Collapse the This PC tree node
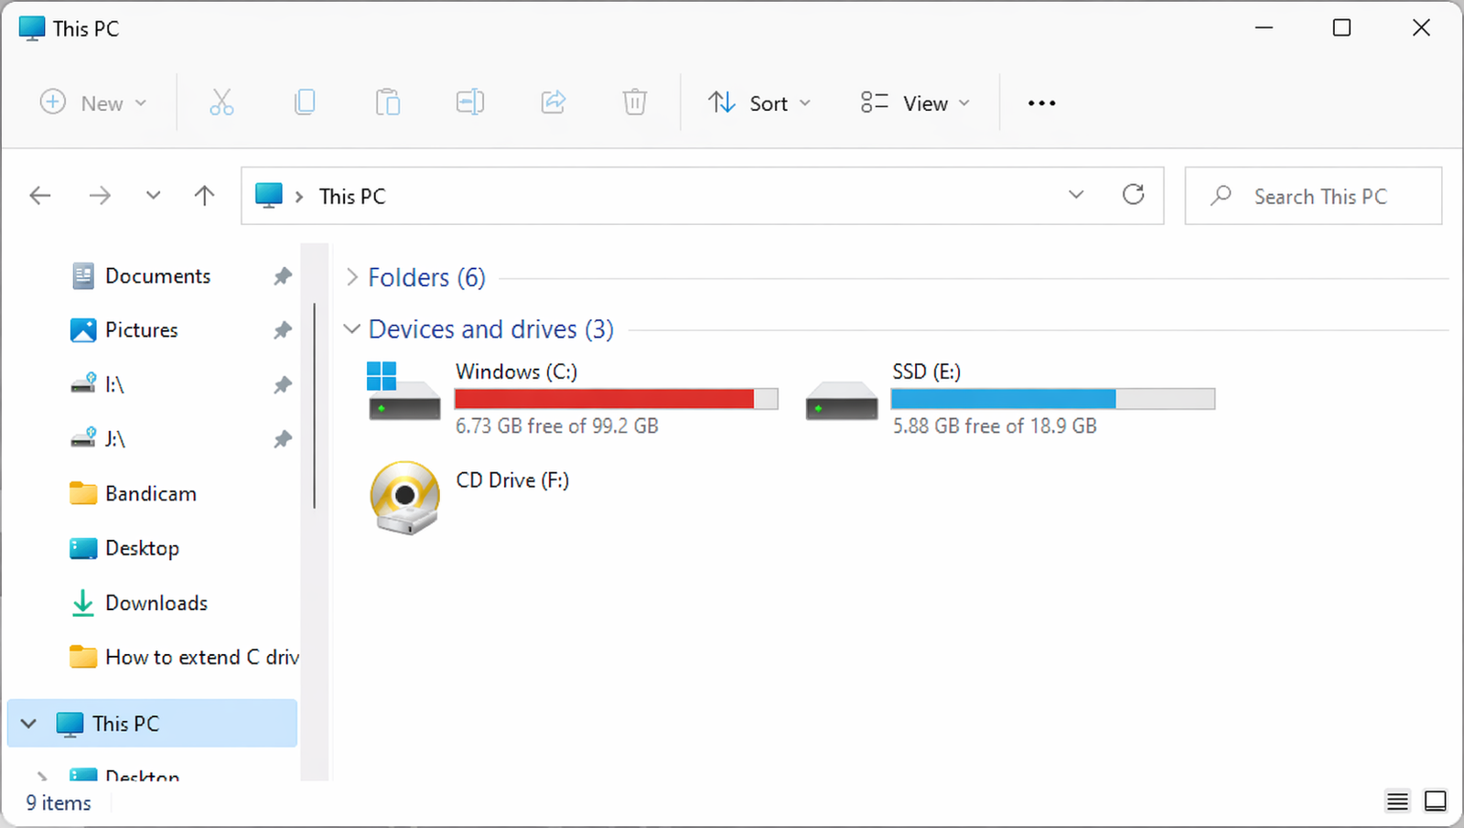Screen dimensions: 1464x828 point(28,724)
